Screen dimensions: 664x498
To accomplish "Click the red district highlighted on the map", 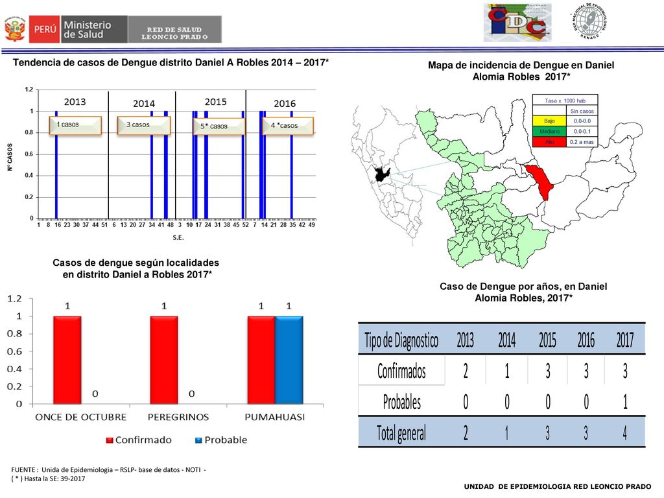I will [x=540, y=181].
